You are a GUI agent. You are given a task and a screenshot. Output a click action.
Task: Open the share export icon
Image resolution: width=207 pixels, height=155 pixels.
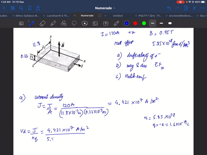click(38, 8)
